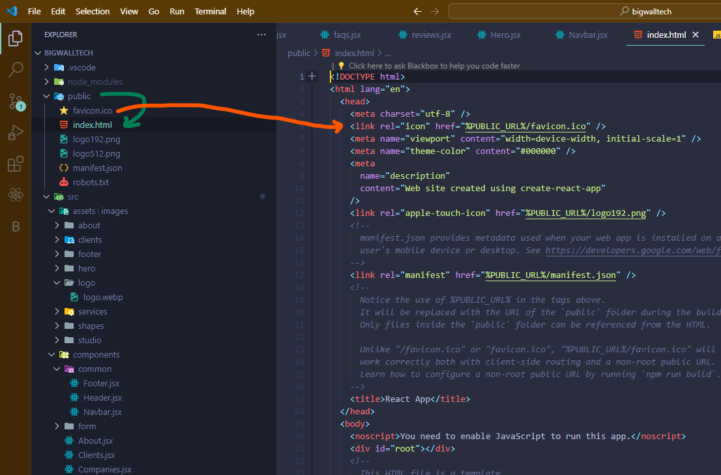Close the index.html editor tab
Screen dimensions: 721x475
696,35
